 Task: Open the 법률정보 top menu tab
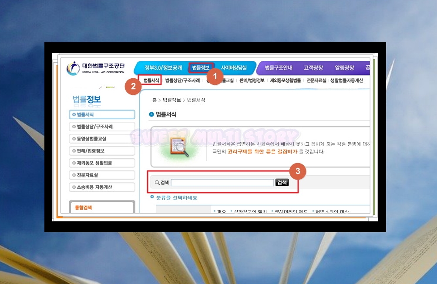coord(200,68)
